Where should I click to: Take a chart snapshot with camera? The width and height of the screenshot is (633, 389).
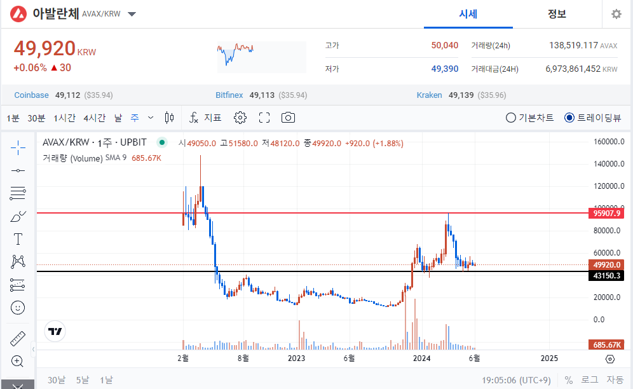point(288,118)
